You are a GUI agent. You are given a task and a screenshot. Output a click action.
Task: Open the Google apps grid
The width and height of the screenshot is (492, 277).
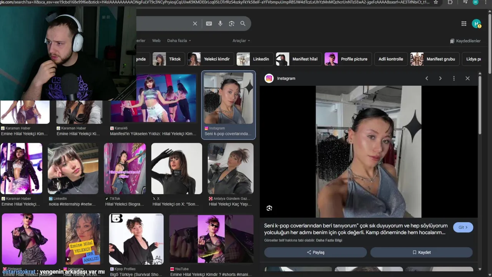click(x=464, y=24)
